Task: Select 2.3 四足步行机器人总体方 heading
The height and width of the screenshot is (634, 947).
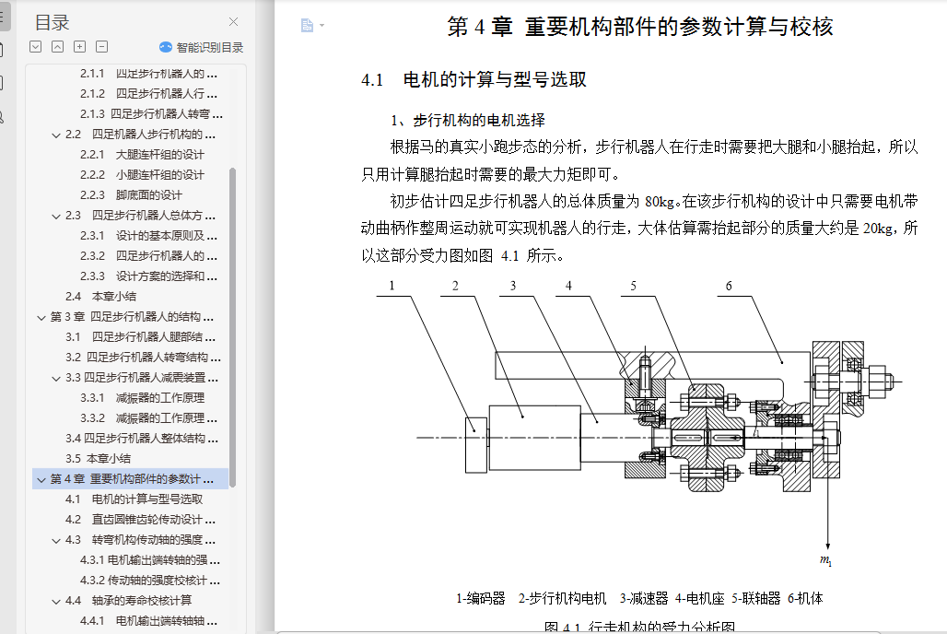Action: 140,215
